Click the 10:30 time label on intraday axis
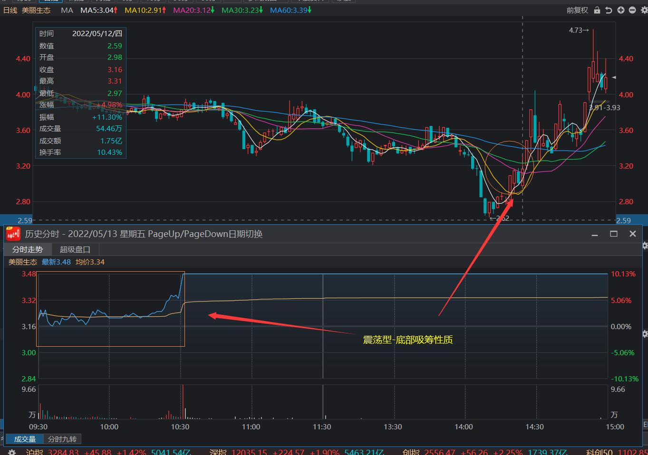 (x=180, y=427)
